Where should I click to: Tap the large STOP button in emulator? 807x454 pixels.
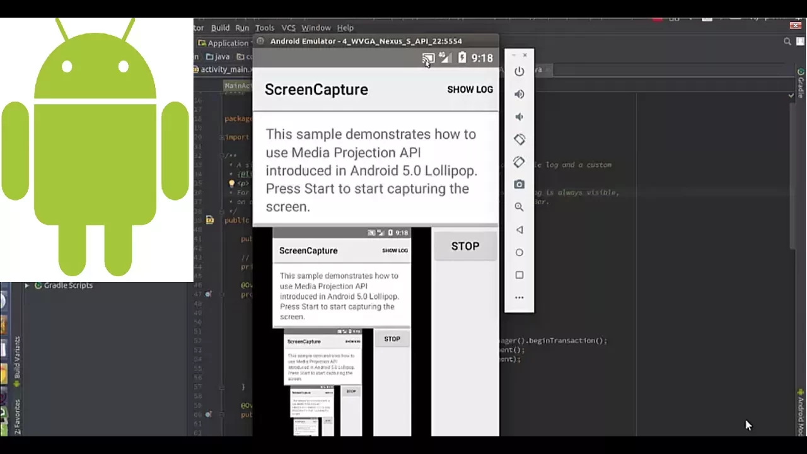(x=465, y=247)
